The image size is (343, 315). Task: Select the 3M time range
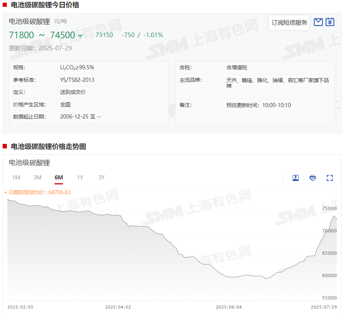pos(37,178)
